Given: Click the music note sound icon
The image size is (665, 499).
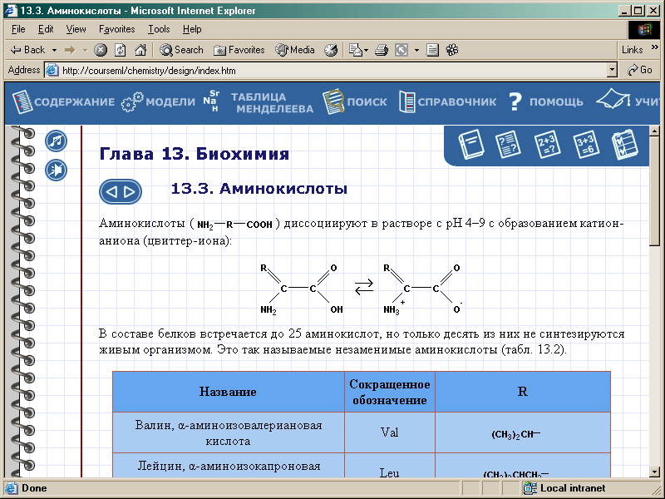Looking at the screenshot, I should pos(56,141).
